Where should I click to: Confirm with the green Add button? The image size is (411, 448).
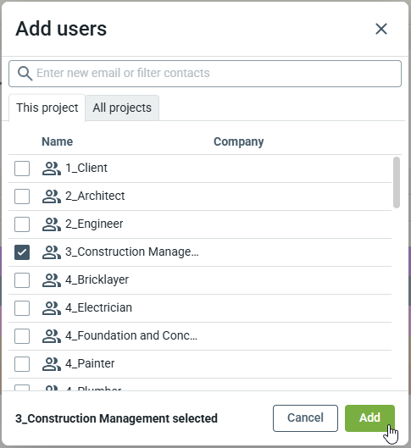[x=369, y=418]
